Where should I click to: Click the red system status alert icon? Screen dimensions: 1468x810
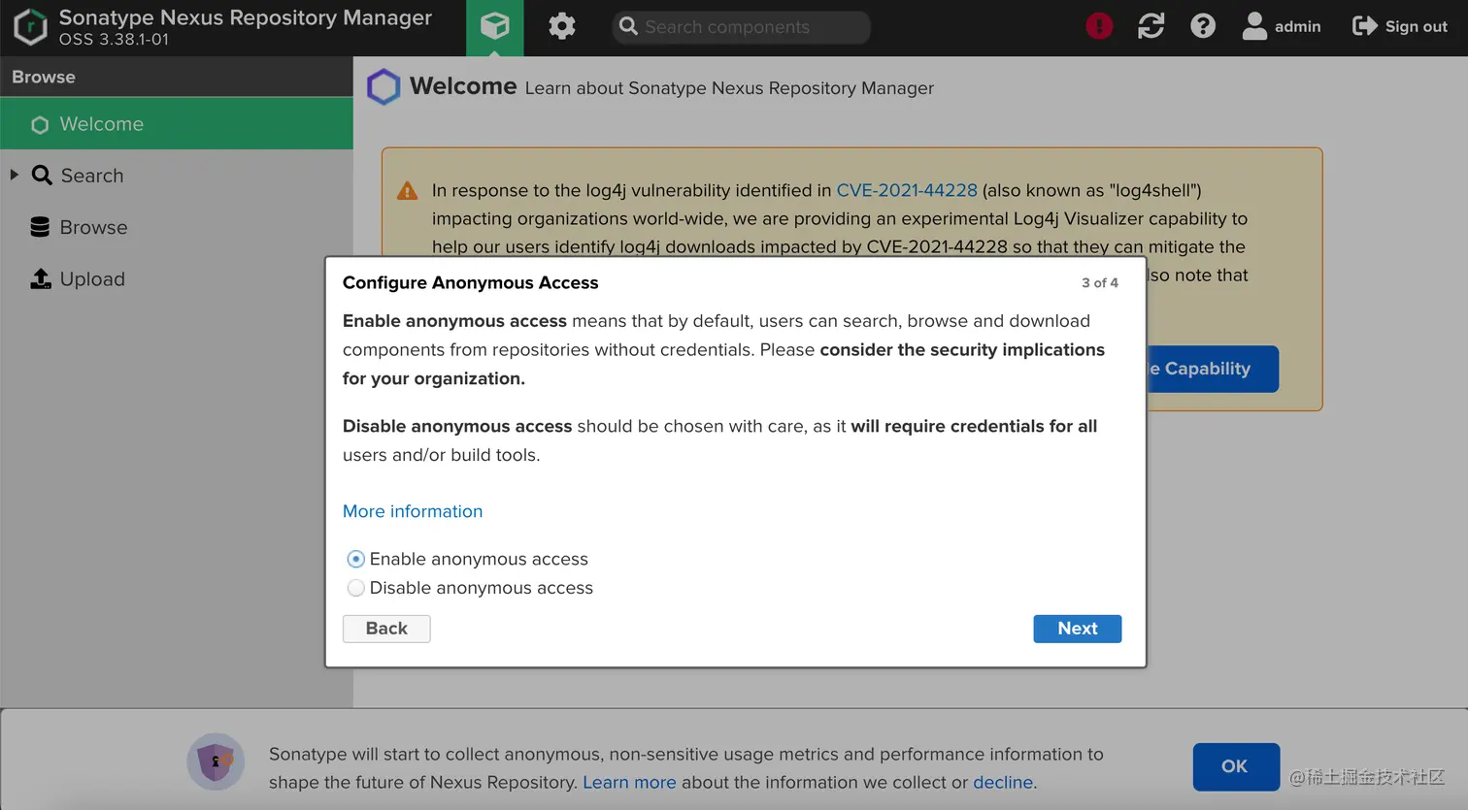[1099, 26]
